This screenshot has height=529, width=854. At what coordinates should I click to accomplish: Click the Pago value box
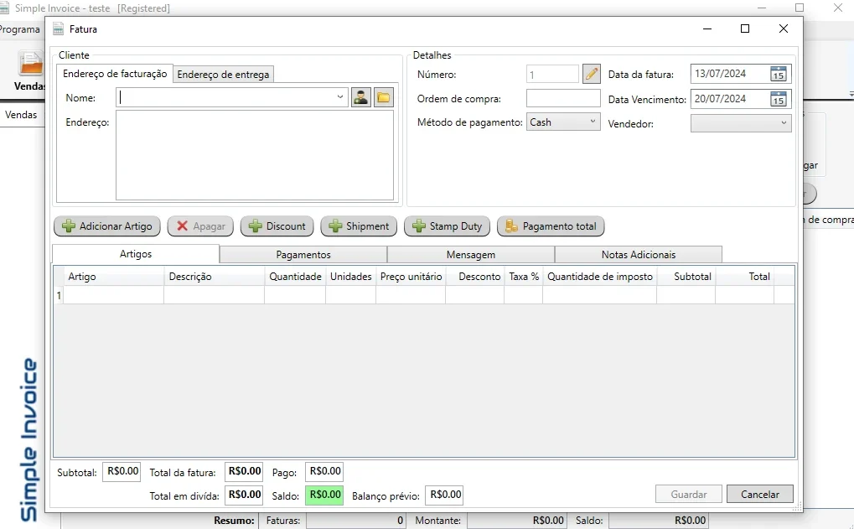pyautogui.click(x=324, y=471)
